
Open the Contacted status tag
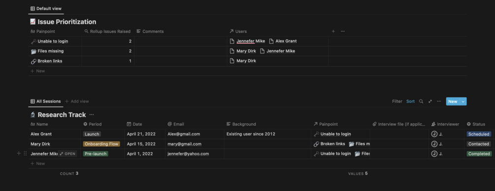click(x=479, y=144)
